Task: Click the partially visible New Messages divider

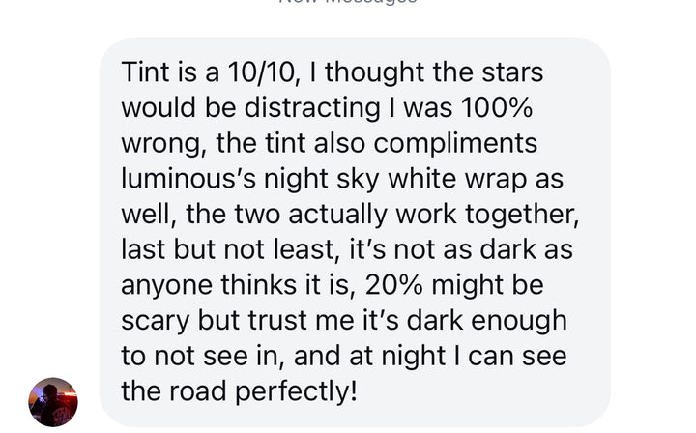Action: [347, 3]
